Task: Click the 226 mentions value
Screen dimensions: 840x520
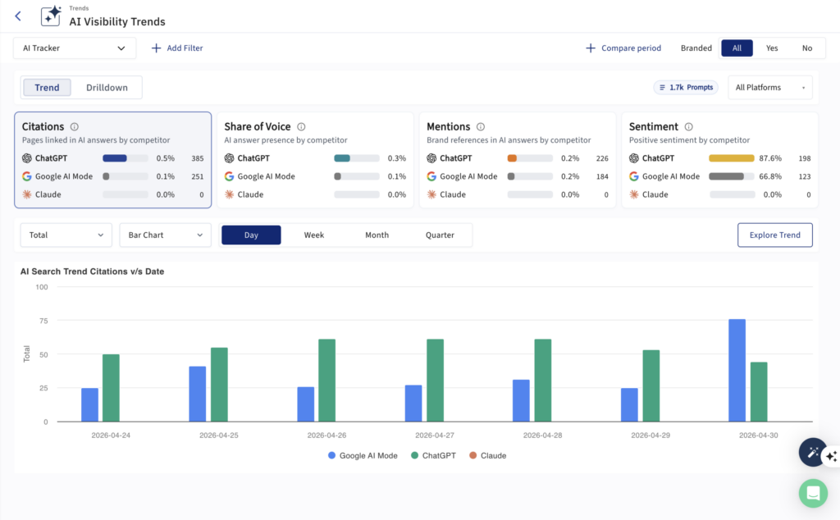Action: (x=602, y=158)
